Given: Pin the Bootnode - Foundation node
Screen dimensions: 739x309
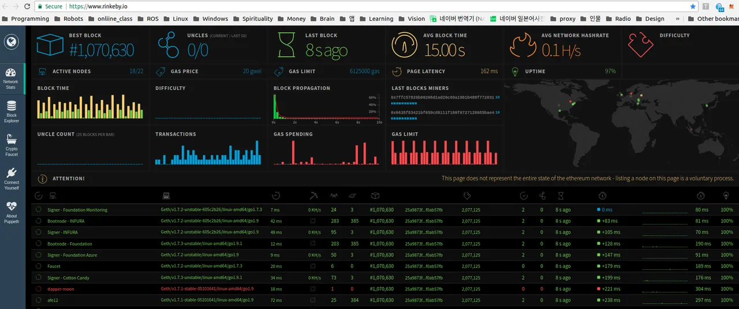Looking at the screenshot, I should [x=39, y=244].
